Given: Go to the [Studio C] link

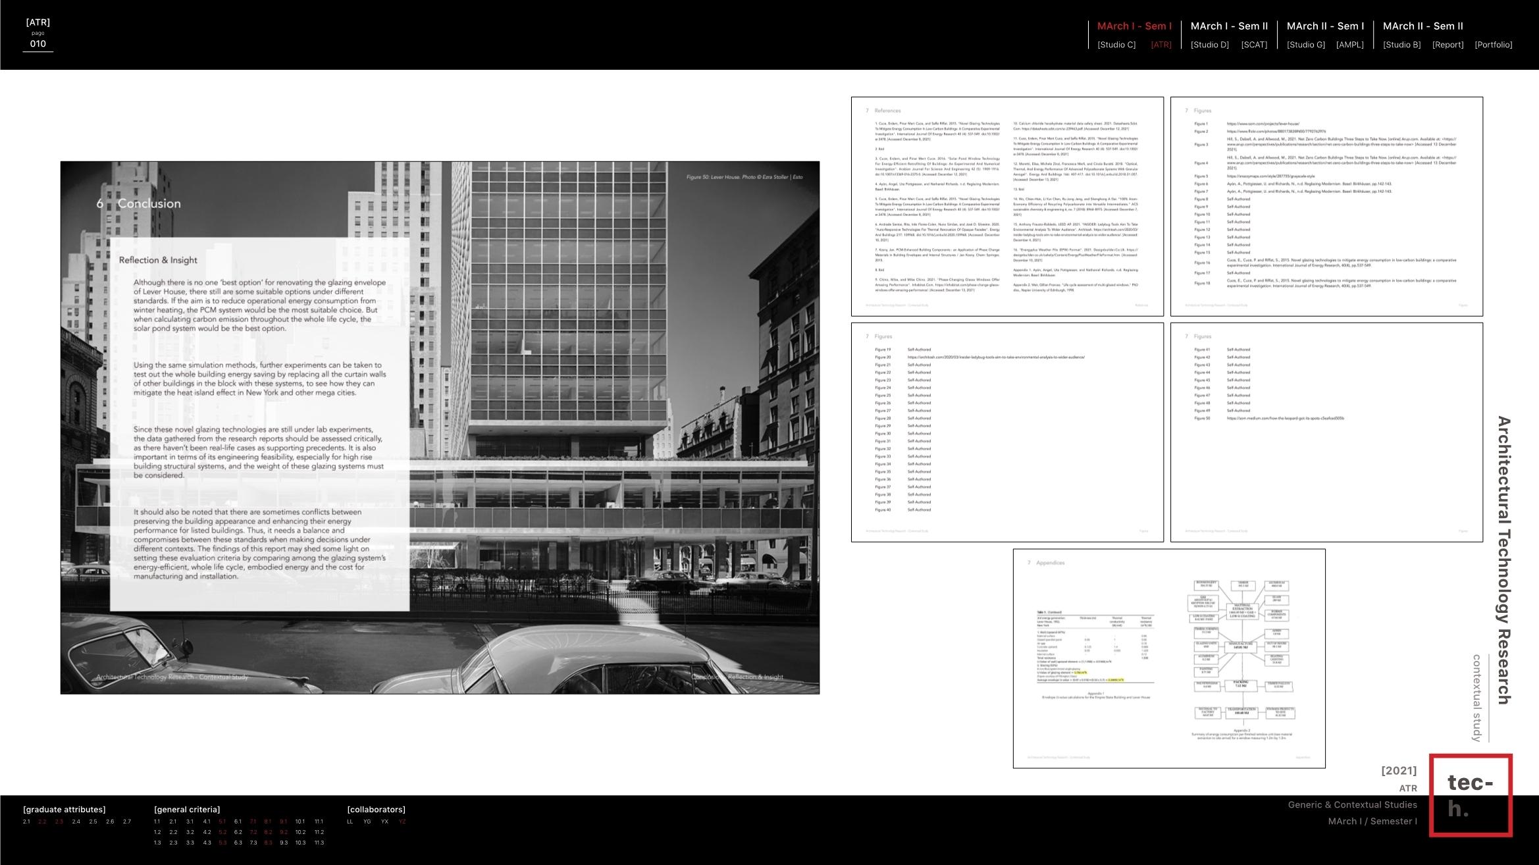Looking at the screenshot, I should [1116, 45].
